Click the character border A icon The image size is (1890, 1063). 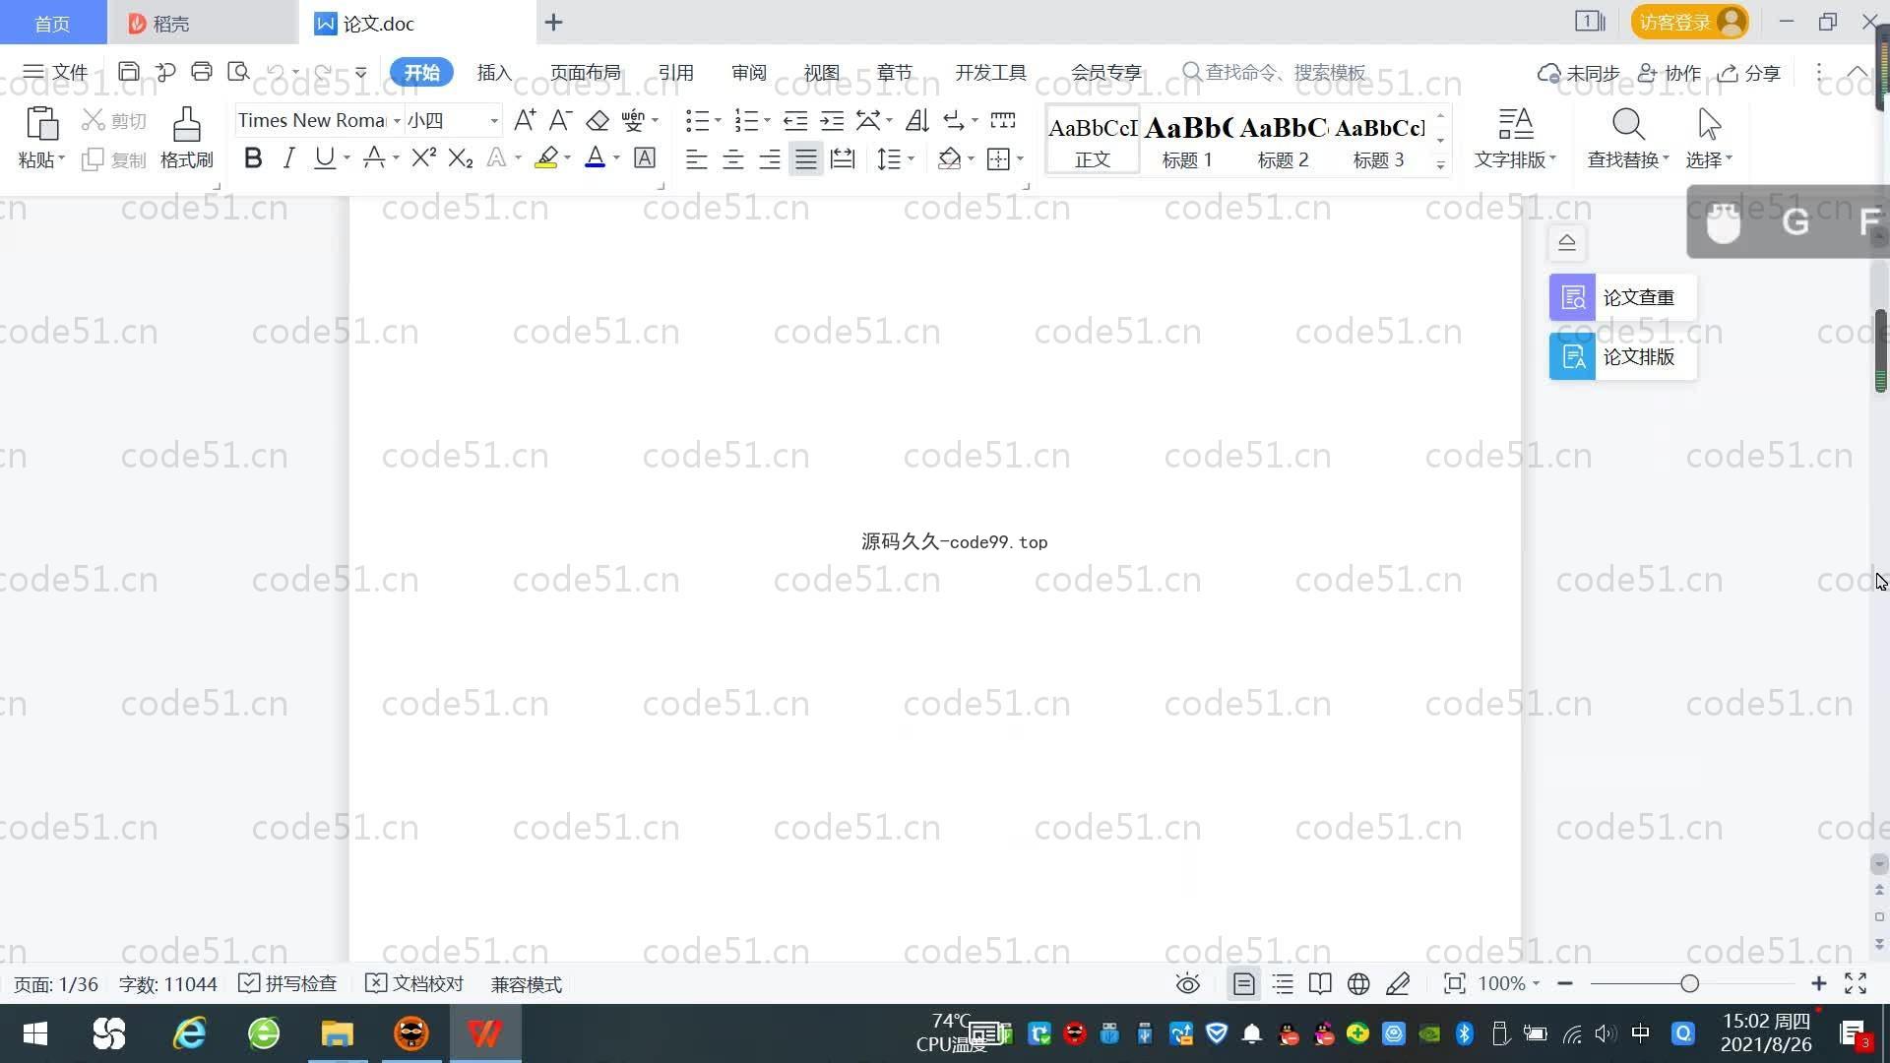click(x=645, y=157)
